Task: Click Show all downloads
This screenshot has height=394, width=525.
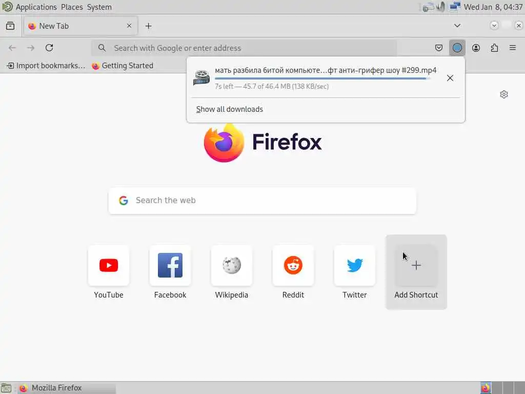Action: pyautogui.click(x=229, y=109)
